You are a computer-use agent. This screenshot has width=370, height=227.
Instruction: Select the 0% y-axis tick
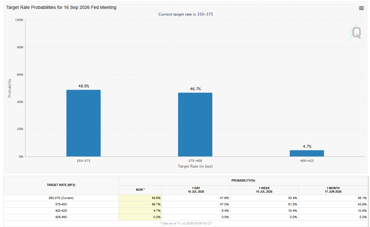(21, 156)
